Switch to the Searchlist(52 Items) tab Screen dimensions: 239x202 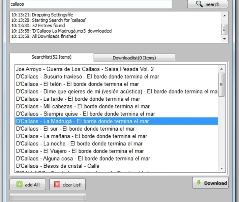pos(52,57)
